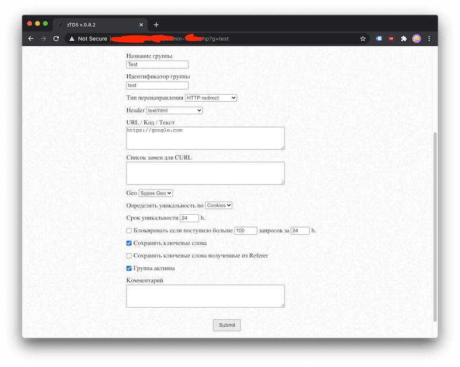This screenshot has width=460, height=367.
Task: Open the Extensions puzzle piece menu
Action: [x=404, y=38]
